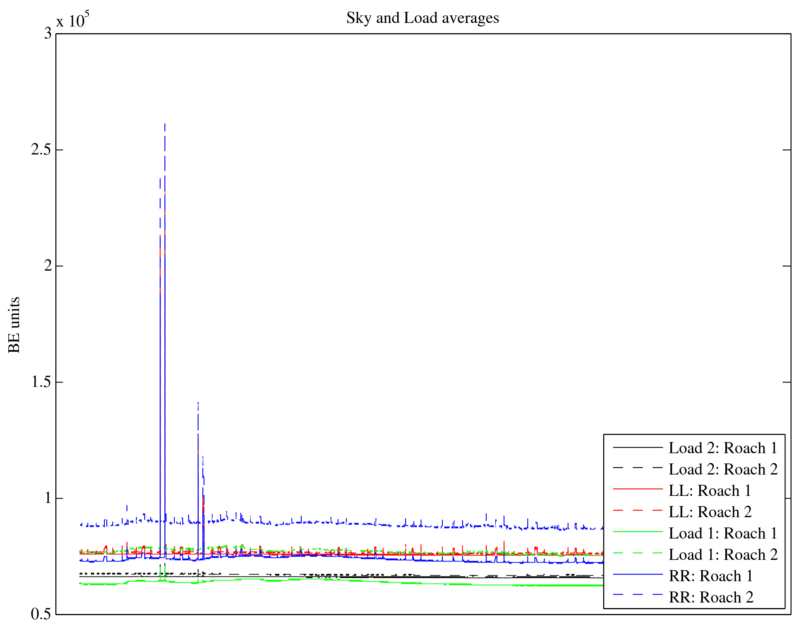
Task: Select 'Load 1: Roach 2' legend text
Action: tap(723, 555)
